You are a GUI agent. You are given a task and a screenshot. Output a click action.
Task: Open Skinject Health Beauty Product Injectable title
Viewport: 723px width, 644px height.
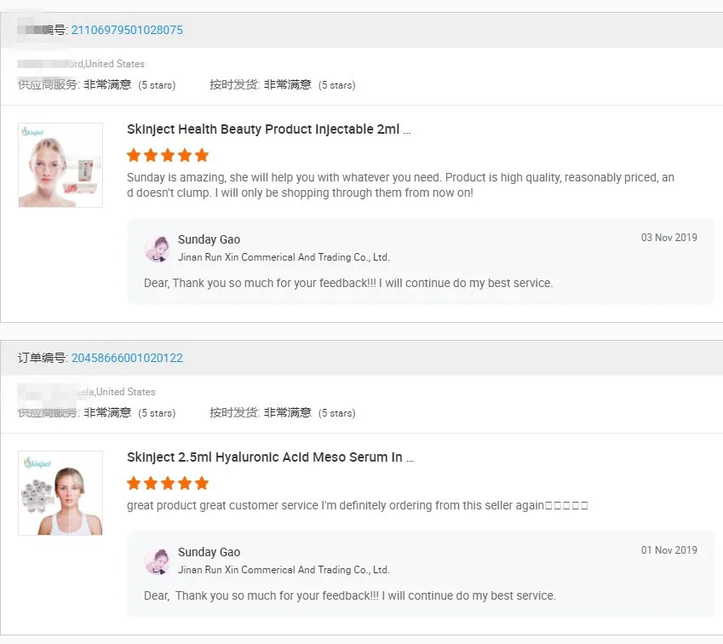point(268,129)
